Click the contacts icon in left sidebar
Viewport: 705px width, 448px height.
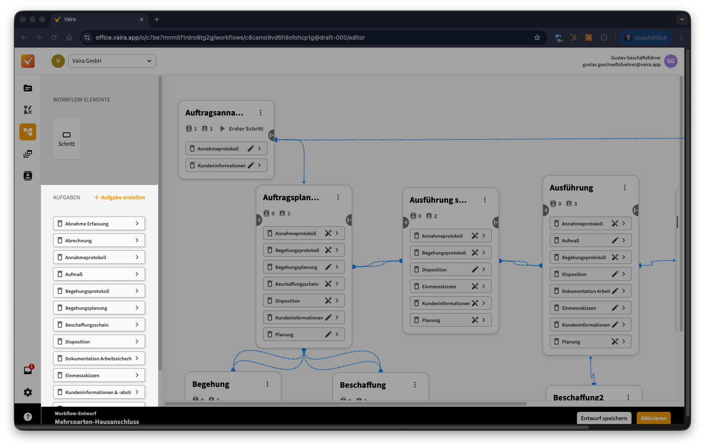(28, 176)
